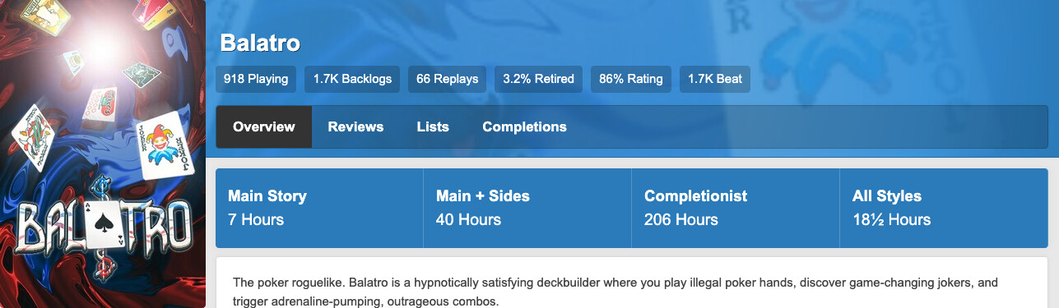Click the Main + Sides 40 Hours box
1059x308 pixels.
tap(527, 208)
